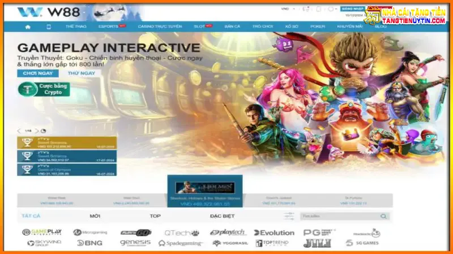
Task: Filter by Skywind Group provider logo
Action: [44, 243]
